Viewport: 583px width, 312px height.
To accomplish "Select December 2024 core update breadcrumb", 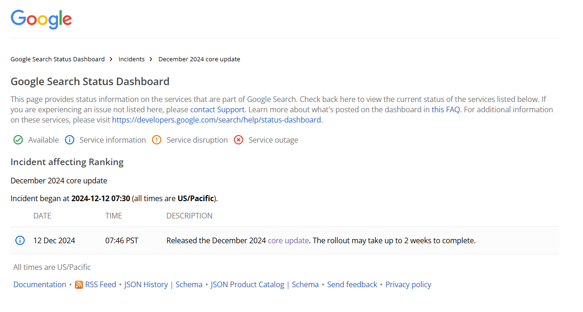I will tap(199, 59).
